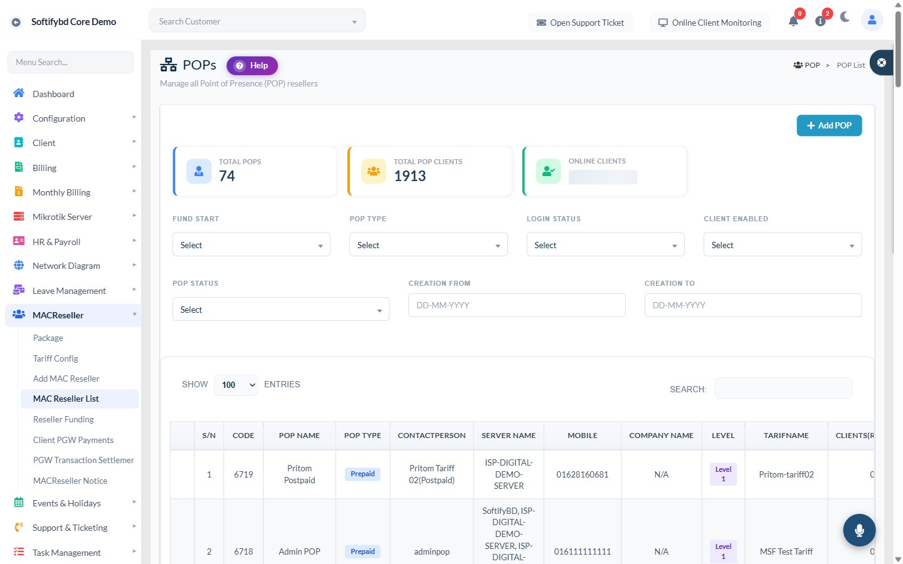Click the Monthly Billing invoice icon
Screen dimensions: 903x564
coord(19,192)
